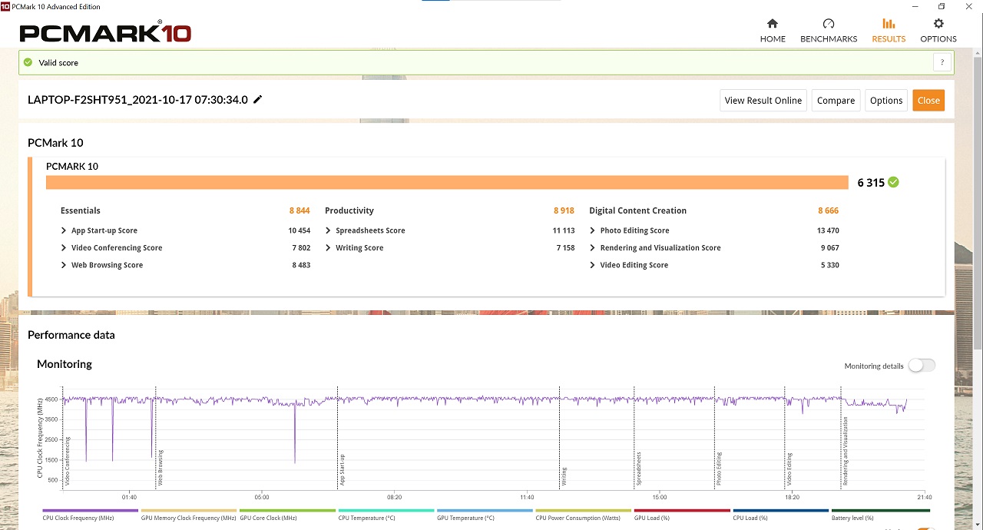This screenshot has width=983, height=530.
Task: Enable the Monitoring details toggle
Action: (921, 366)
